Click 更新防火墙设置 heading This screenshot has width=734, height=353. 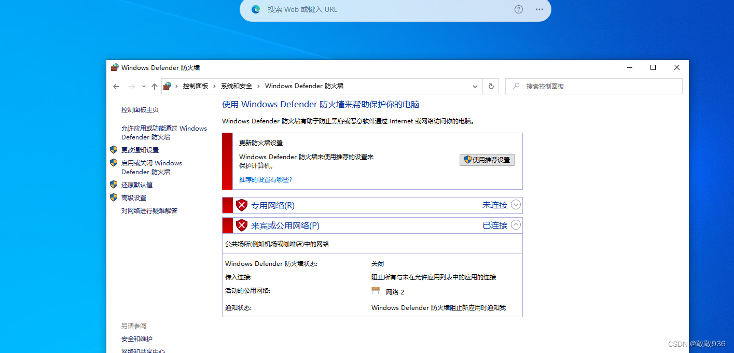tap(261, 143)
